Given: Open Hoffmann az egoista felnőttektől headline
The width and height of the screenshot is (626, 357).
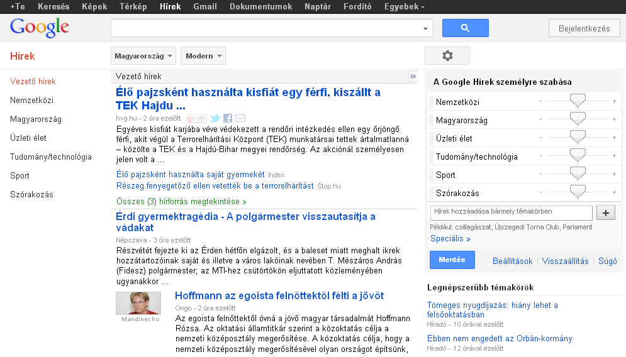Looking at the screenshot, I should click(x=279, y=296).
